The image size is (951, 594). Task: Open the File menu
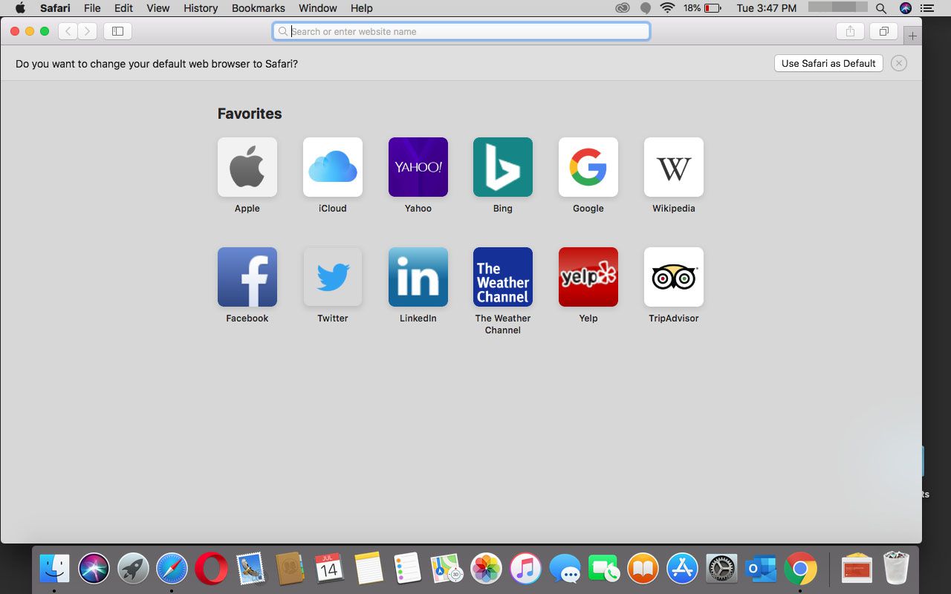pos(92,8)
